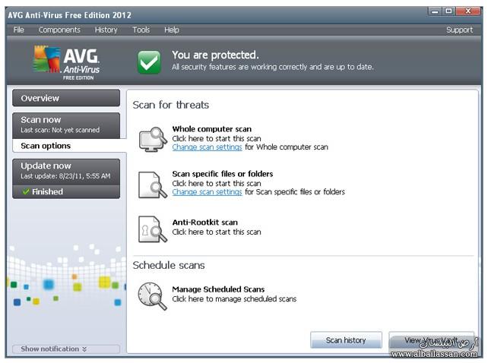Start Scan specific files or folders
Screen dimensions: 488x363
click(x=223, y=174)
